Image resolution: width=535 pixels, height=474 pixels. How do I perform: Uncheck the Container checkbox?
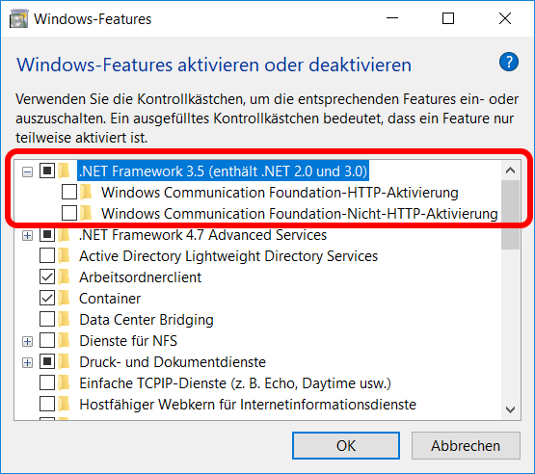[47, 299]
